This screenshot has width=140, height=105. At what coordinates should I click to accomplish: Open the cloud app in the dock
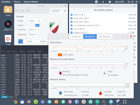pyautogui.click(x=22, y=102)
